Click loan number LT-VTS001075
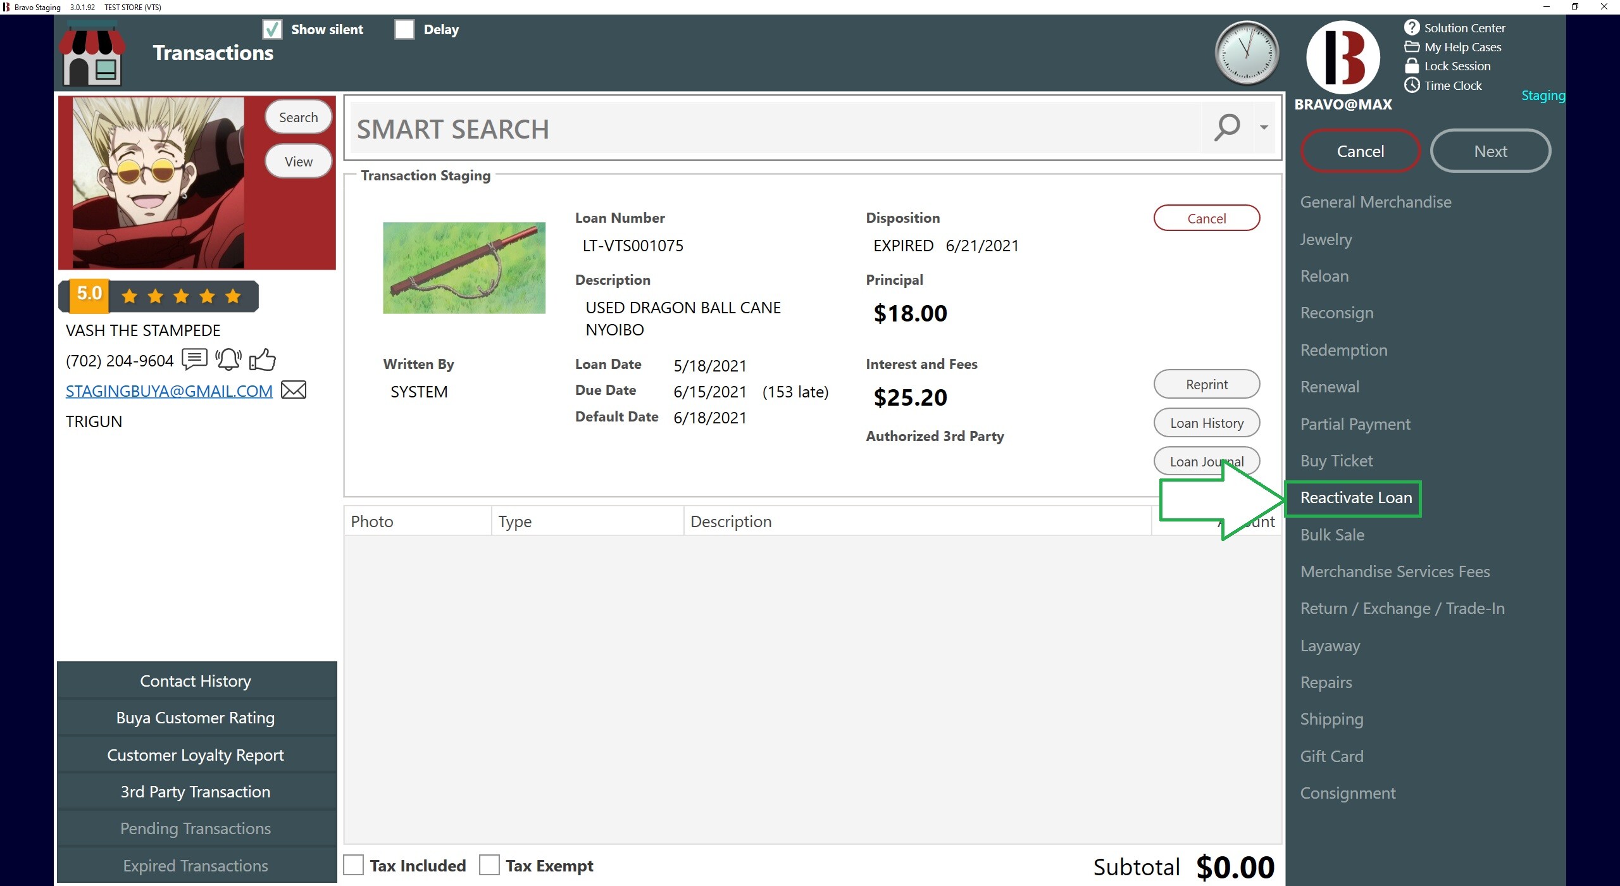Image resolution: width=1620 pixels, height=886 pixels. click(633, 246)
